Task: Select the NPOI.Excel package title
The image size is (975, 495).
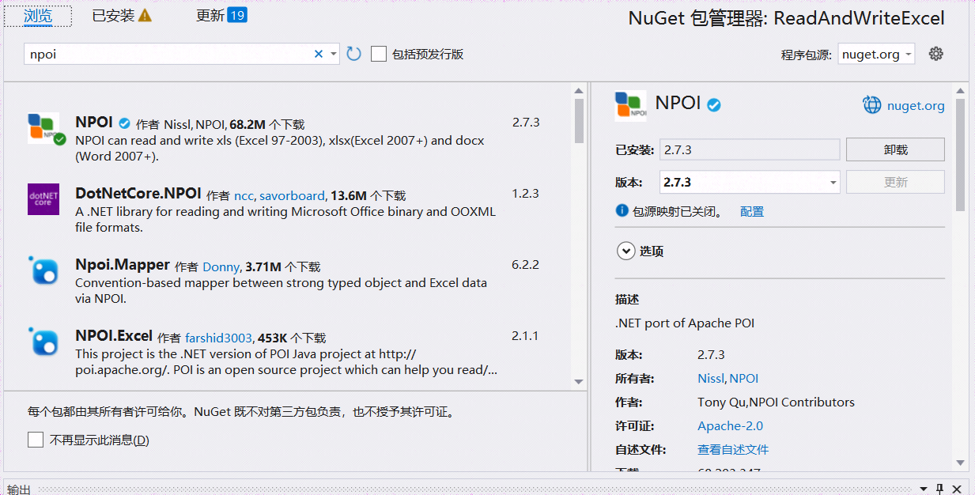Action: coord(114,336)
